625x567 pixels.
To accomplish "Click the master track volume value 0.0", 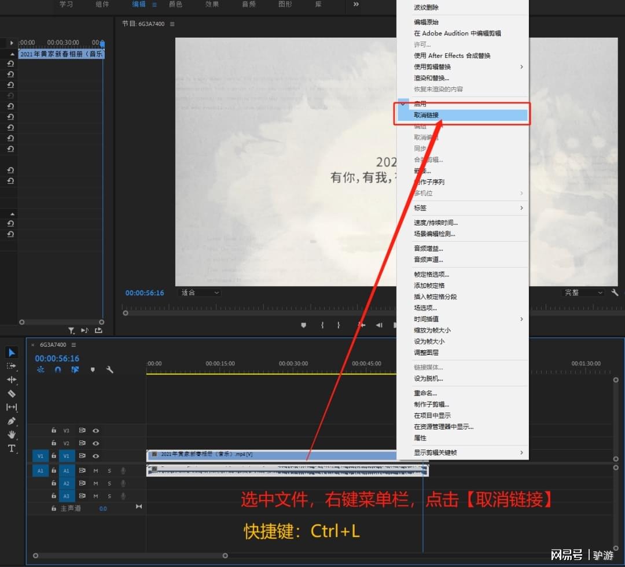I will click(x=103, y=509).
